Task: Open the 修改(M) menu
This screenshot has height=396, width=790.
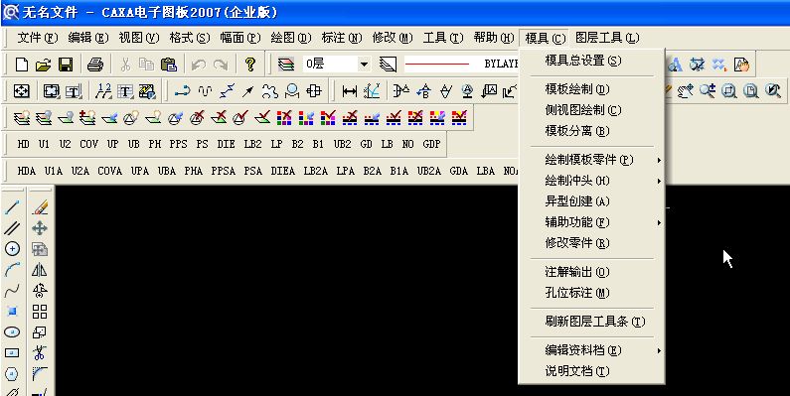Action: [x=393, y=38]
